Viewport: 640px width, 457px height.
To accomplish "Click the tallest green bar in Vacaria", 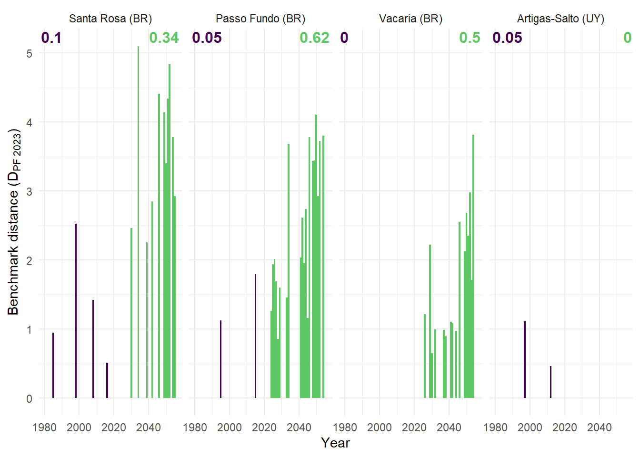I will [x=473, y=267].
